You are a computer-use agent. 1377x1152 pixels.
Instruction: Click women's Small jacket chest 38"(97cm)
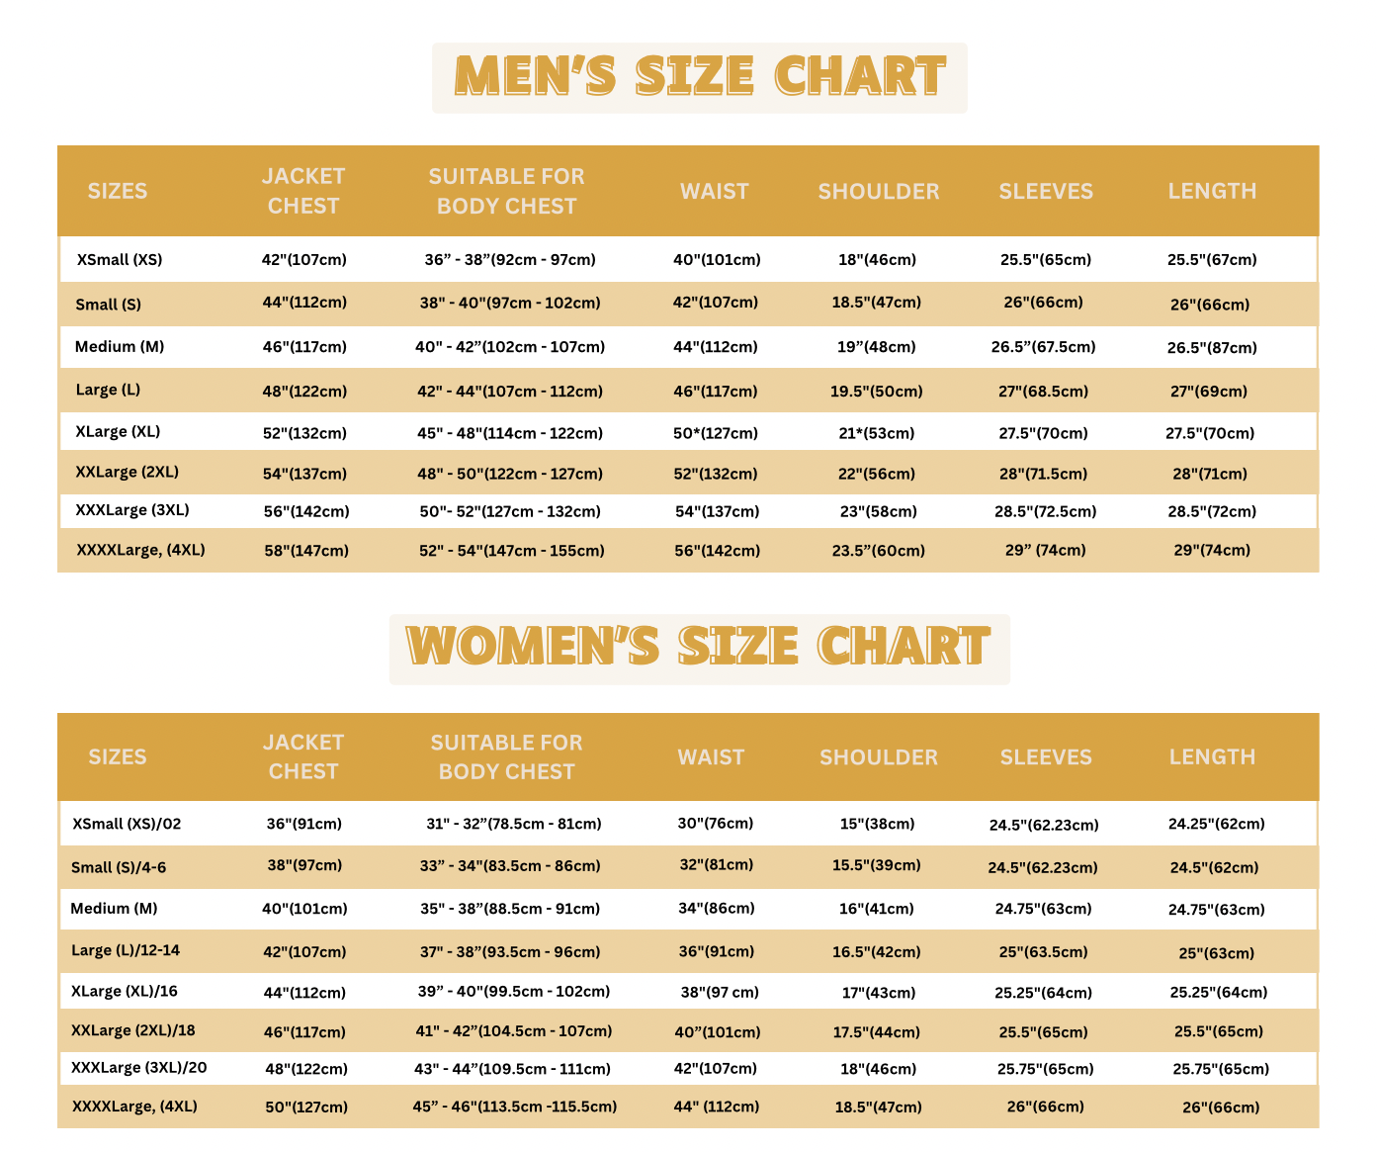[304, 865]
